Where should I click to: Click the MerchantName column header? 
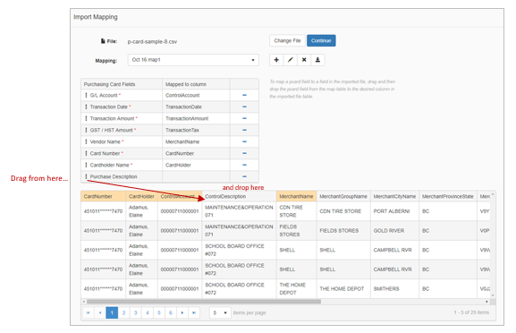[297, 196]
